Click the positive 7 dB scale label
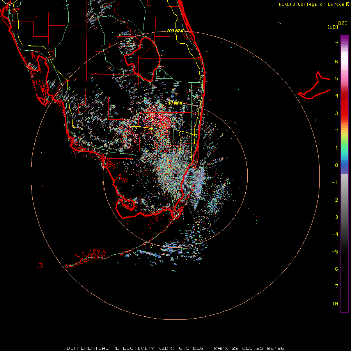Image resolution: width=351 pixels, height=351 pixels. (337, 44)
